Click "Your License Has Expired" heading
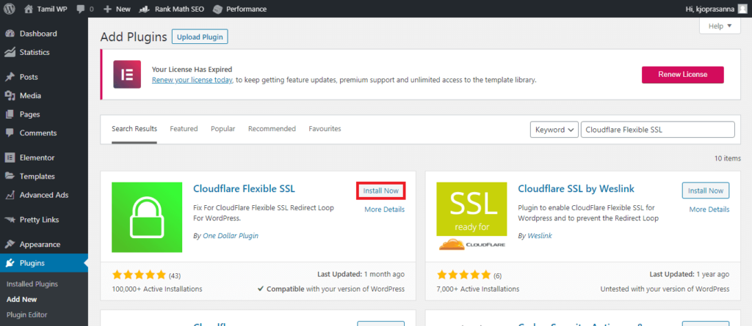Image resolution: width=752 pixels, height=326 pixels. [x=192, y=70]
